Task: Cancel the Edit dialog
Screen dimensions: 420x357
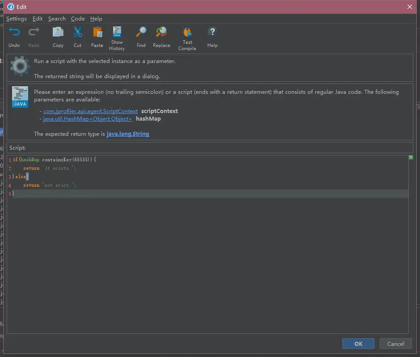Action: (x=395, y=344)
